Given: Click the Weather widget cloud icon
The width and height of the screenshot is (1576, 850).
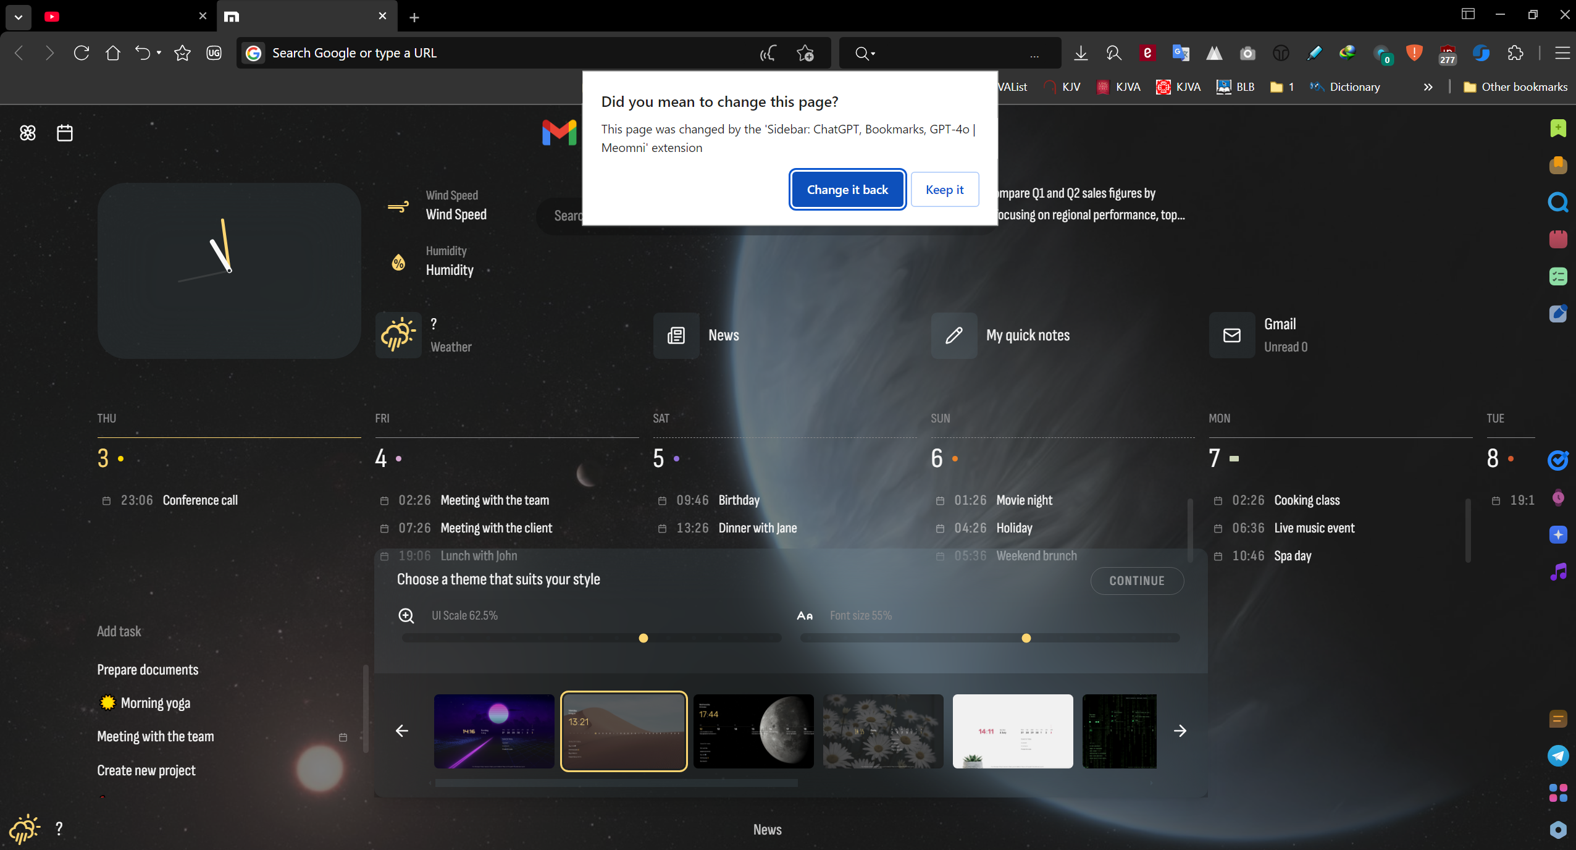Looking at the screenshot, I should (398, 335).
